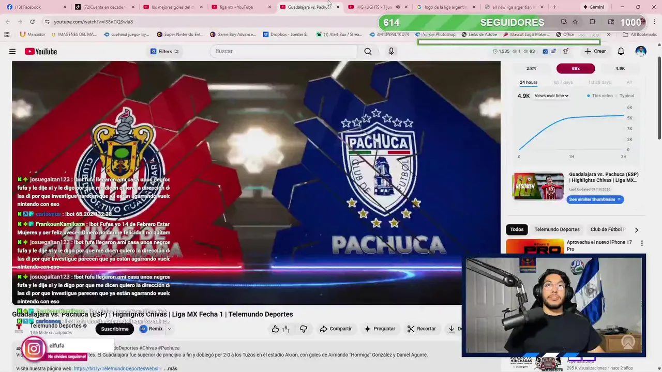The image size is (662, 372).
Task: Click the Instagram elfufa overlay icon
Action: 34,349
